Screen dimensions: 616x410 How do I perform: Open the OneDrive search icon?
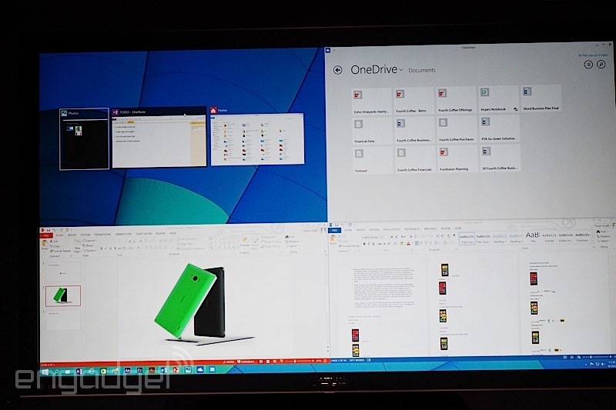[601, 65]
